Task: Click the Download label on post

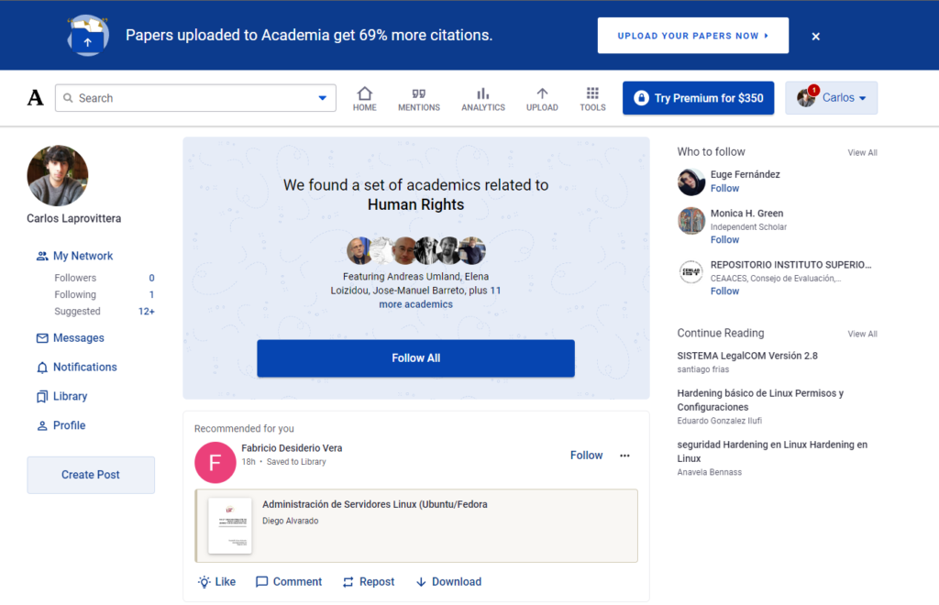Action: coord(457,582)
